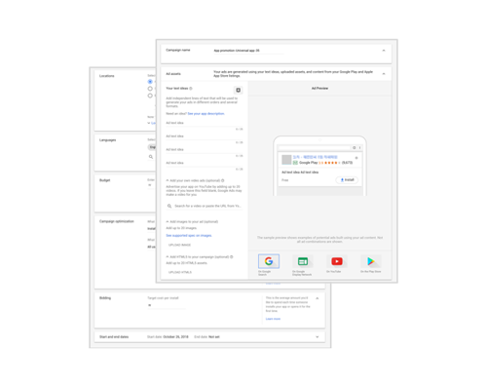487x387 pixels.
Task: Click help icon next to video ads heading
Action: pos(223,180)
